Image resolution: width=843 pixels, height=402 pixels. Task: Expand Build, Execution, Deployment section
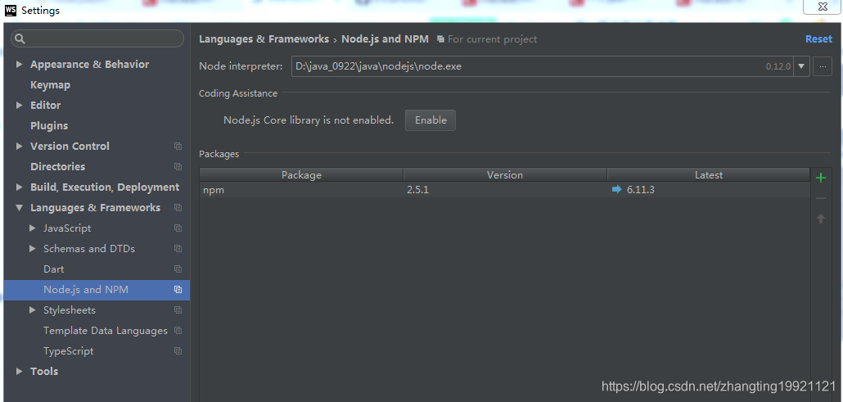point(20,187)
